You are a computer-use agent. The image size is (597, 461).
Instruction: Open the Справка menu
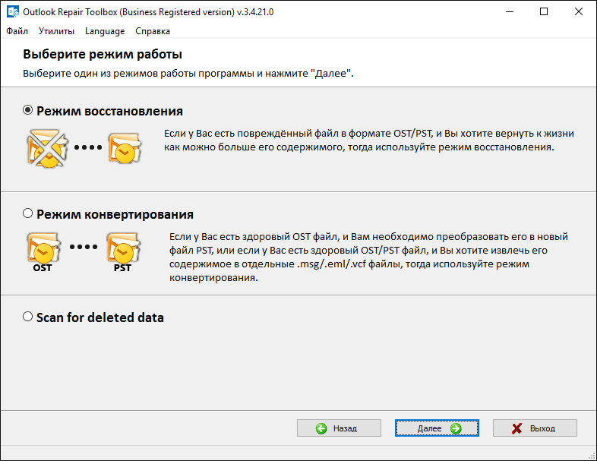tap(153, 31)
